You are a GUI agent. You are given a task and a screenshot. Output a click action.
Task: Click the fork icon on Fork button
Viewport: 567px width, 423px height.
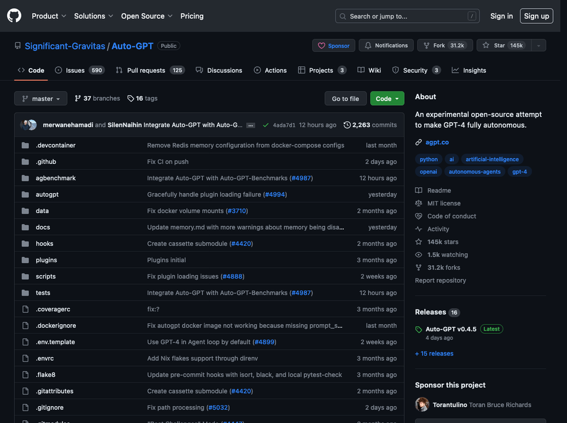(x=426, y=45)
